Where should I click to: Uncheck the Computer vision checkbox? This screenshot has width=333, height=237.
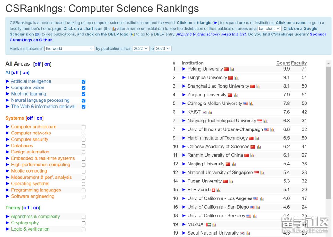[x=84, y=88]
